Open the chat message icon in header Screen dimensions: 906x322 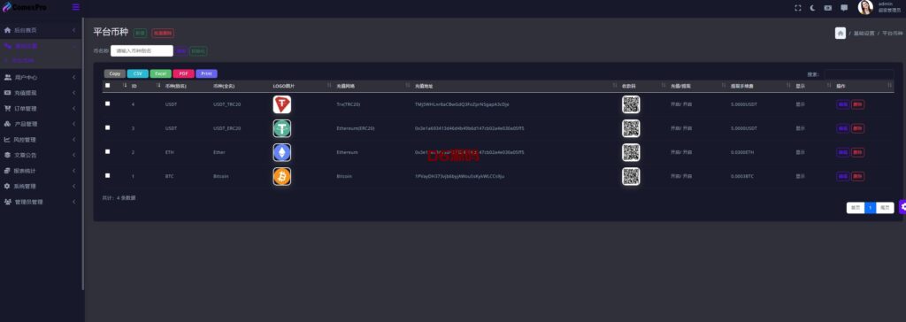click(844, 8)
